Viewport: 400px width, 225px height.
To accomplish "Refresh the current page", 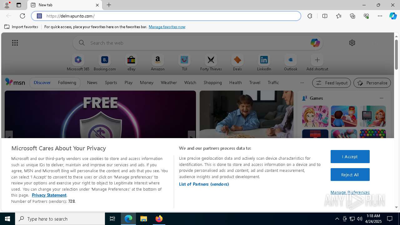I will (22, 16).
